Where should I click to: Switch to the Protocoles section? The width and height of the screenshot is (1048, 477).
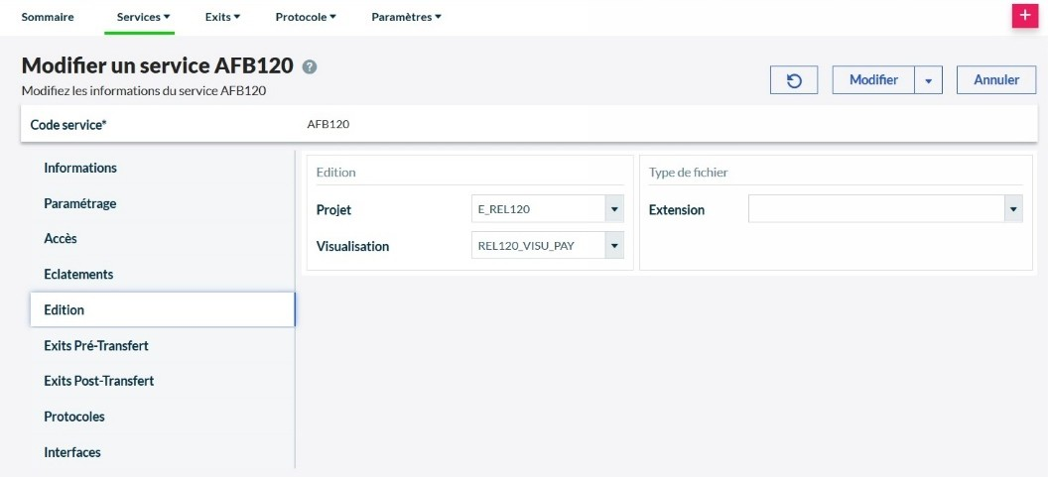[74, 417]
